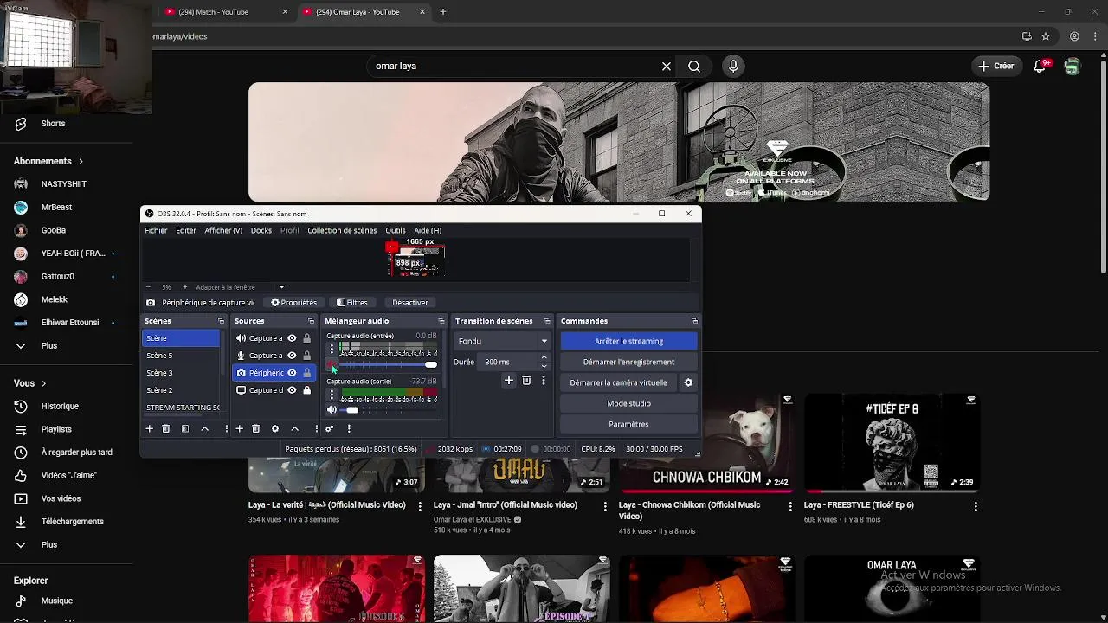
Task: Undock the Commandes panel
Action: [x=694, y=321]
